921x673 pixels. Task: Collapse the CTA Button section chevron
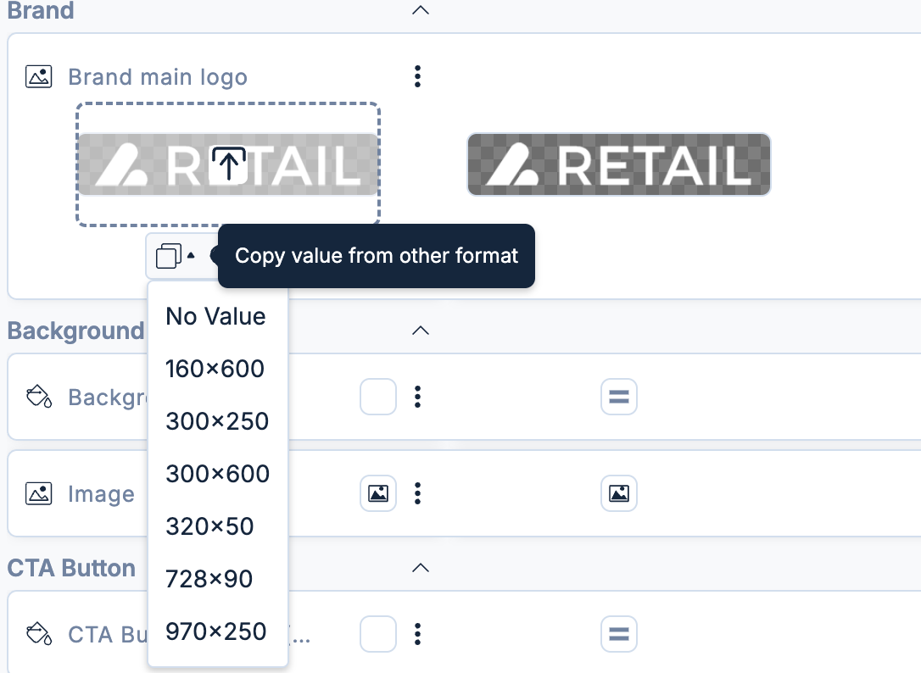tap(421, 568)
